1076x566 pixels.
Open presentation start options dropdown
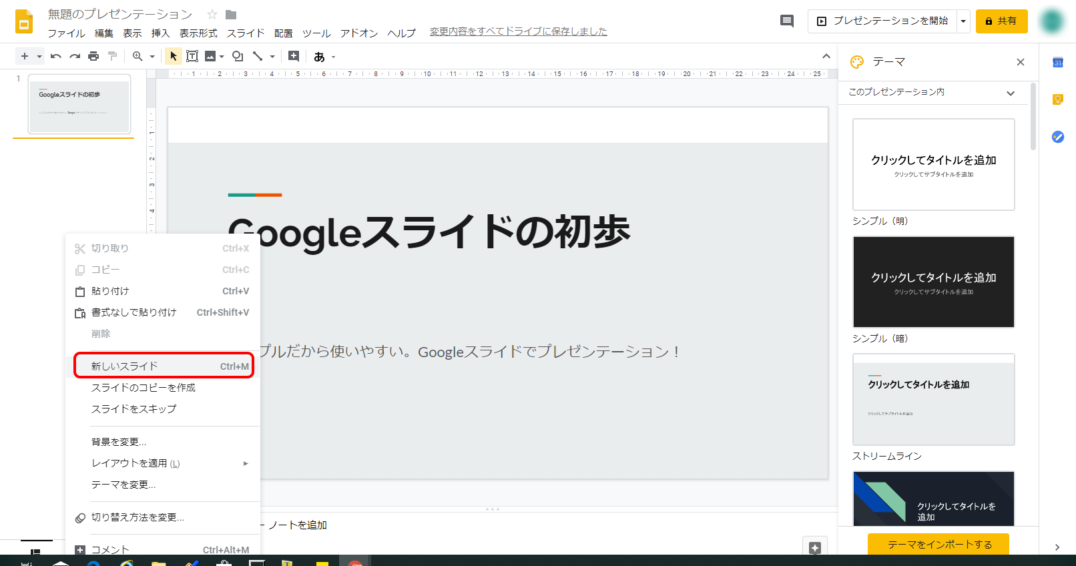pyautogui.click(x=963, y=21)
